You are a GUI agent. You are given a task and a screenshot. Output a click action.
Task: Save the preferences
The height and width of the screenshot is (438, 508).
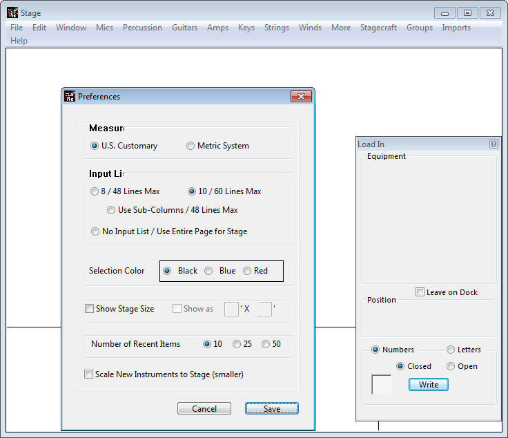(272, 408)
